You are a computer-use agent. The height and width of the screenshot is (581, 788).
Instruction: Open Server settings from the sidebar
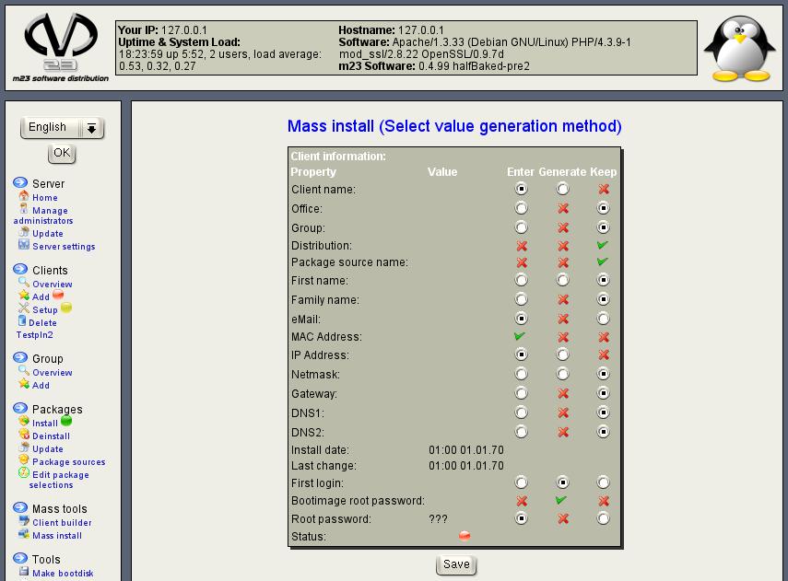pyautogui.click(x=63, y=247)
